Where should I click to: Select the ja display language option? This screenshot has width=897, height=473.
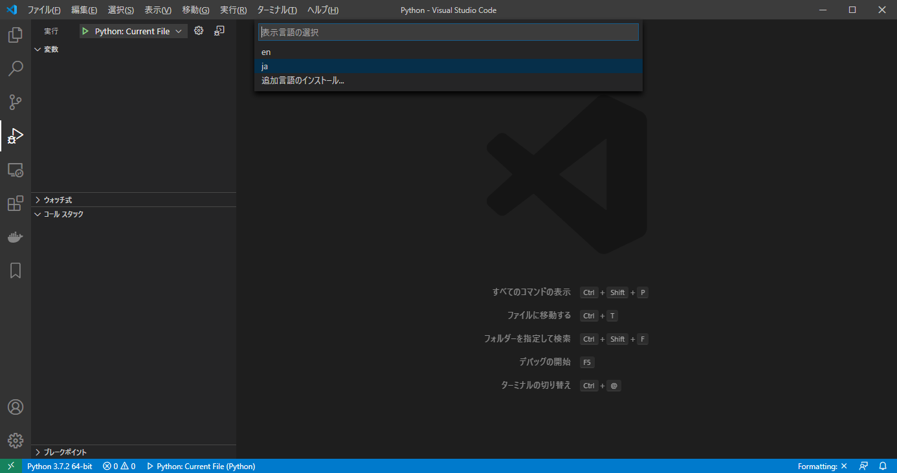coord(448,67)
